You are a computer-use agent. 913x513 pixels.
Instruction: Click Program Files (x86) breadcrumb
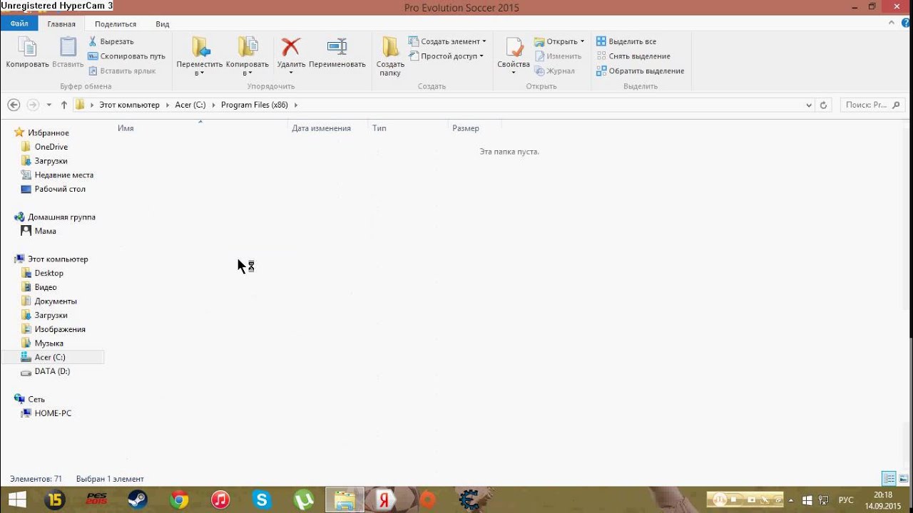coord(255,105)
